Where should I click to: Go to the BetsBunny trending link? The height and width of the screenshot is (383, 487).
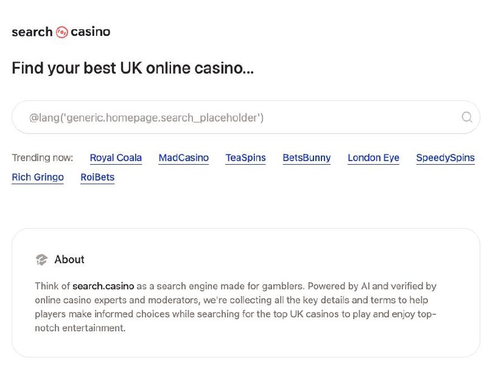[x=306, y=158]
